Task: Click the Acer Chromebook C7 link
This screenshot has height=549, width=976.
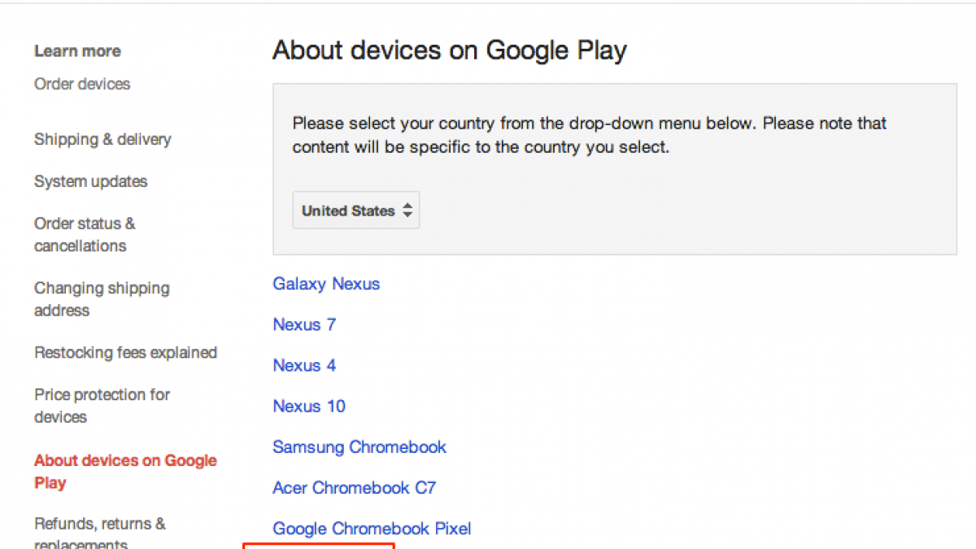Action: coord(354,488)
